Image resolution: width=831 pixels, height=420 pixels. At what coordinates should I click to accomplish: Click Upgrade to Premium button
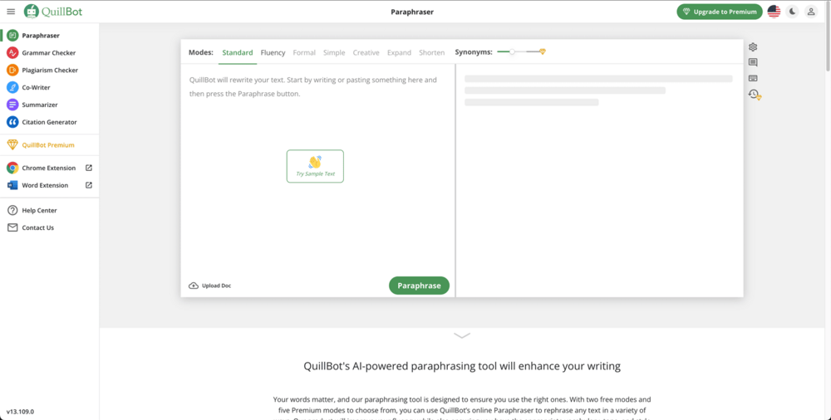click(x=720, y=12)
